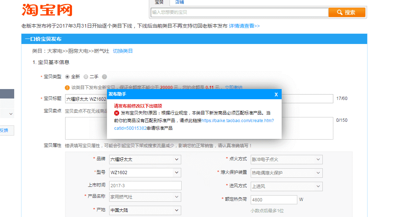Click the 0/150 selling point counter
405x217 pixels.
coord(342,120)
